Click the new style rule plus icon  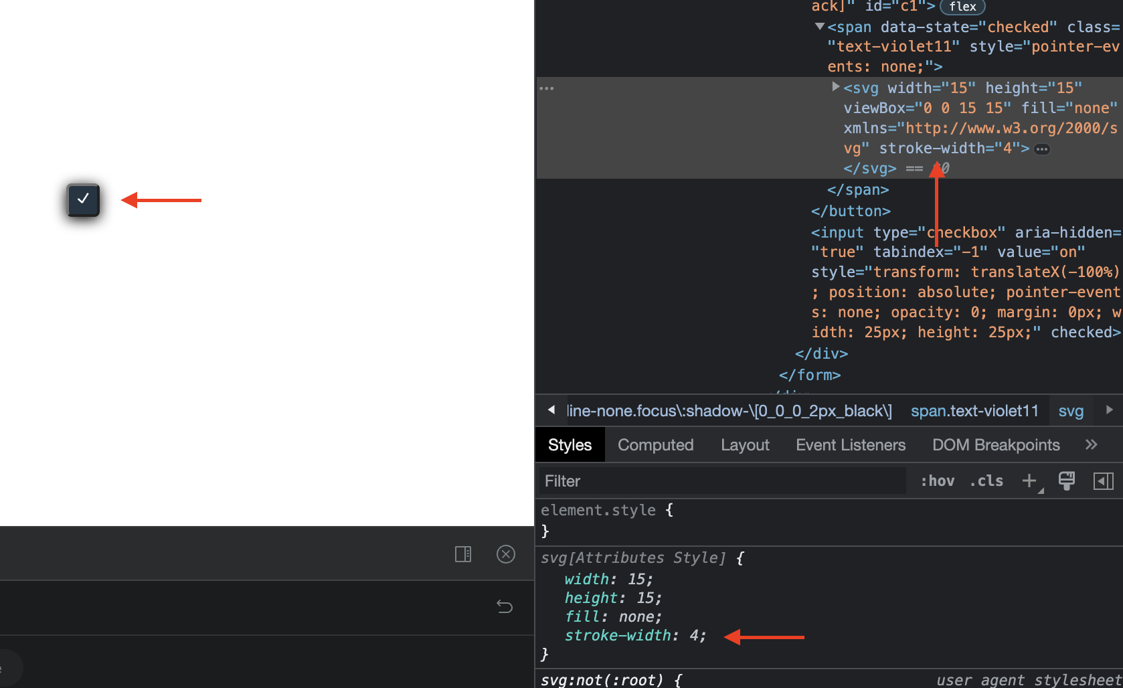coord(1029,481)
